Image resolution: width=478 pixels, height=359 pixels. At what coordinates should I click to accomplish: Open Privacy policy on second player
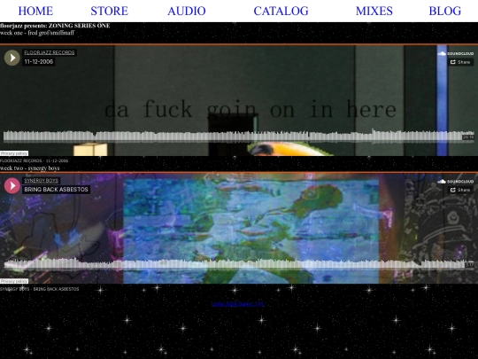(x=14, y=281)
